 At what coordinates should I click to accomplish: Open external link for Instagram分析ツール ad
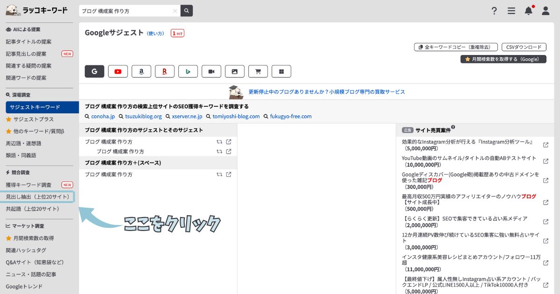pyautogui.click(x=546, y=145)
